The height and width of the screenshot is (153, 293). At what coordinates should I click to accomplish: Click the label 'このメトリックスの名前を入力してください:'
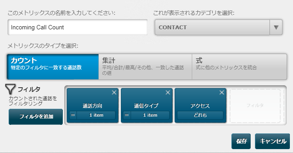(x=62, y=13)
